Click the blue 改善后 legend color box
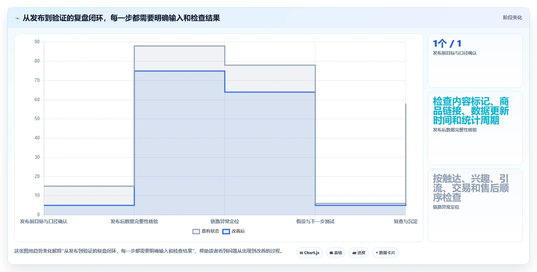 point(226,231)
